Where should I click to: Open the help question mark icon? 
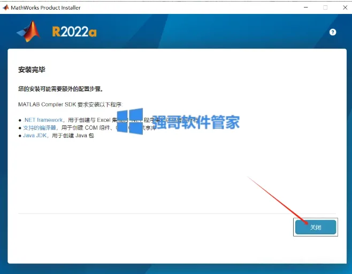click(333, 32)
